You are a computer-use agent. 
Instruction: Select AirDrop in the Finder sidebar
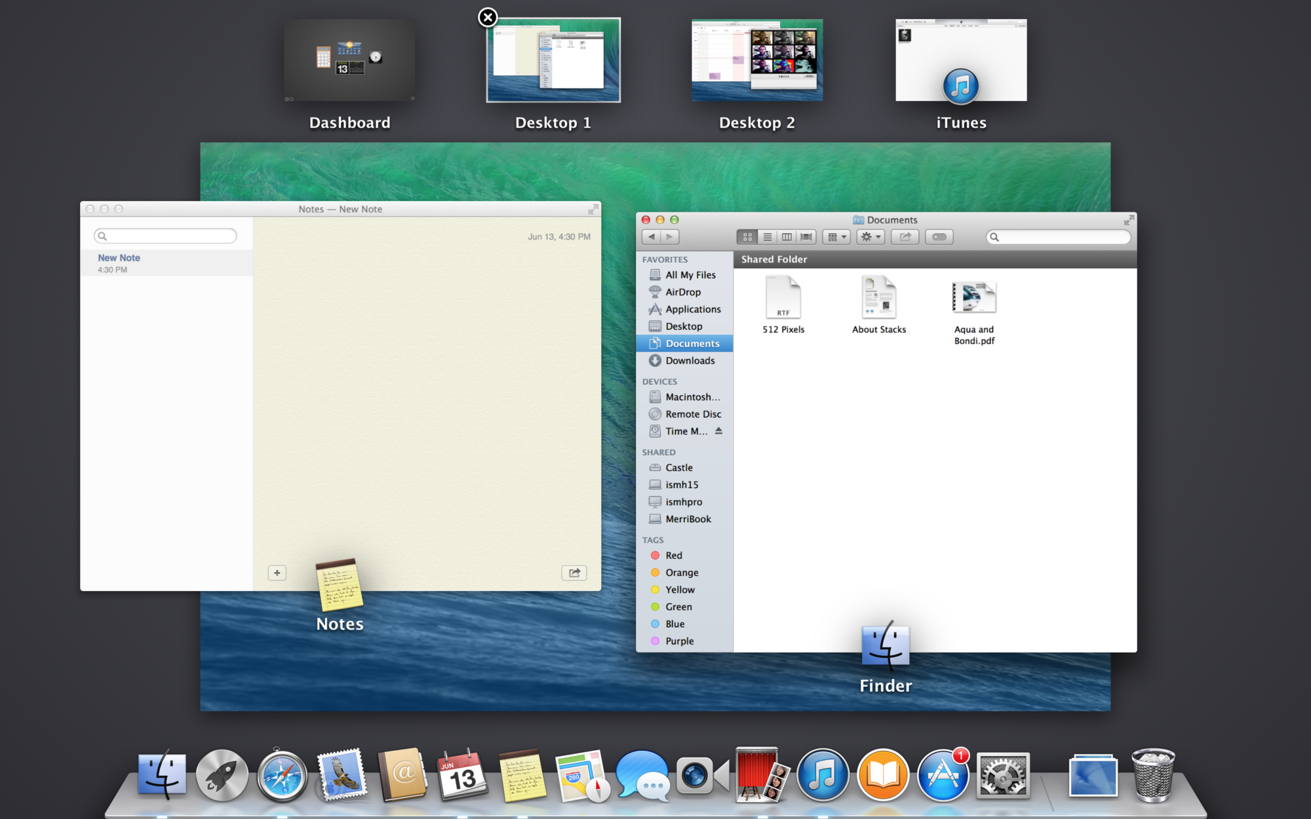click(684, 292)
